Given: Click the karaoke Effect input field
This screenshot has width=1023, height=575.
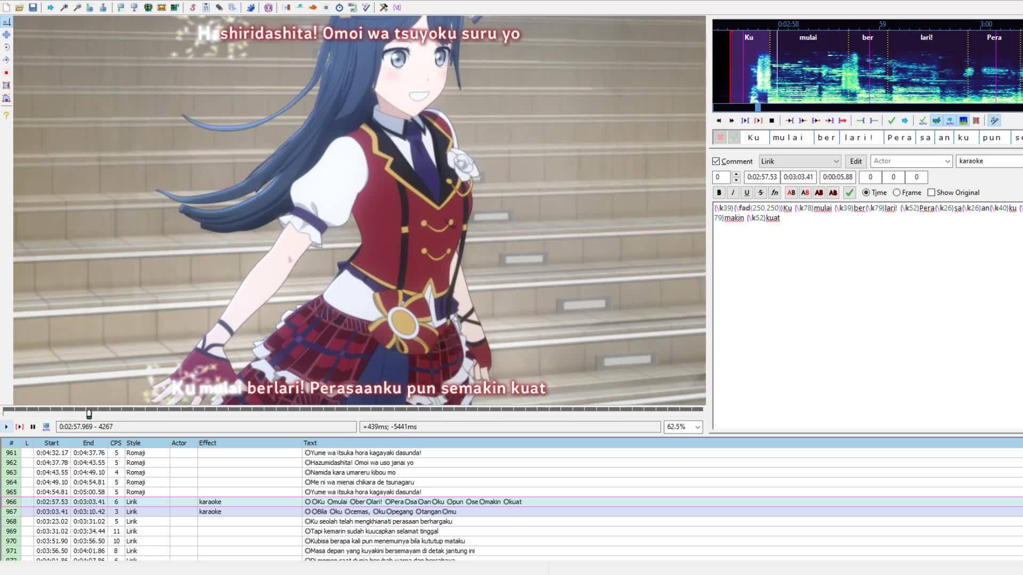Looking at the screenshot, I should tap(989, 161).
